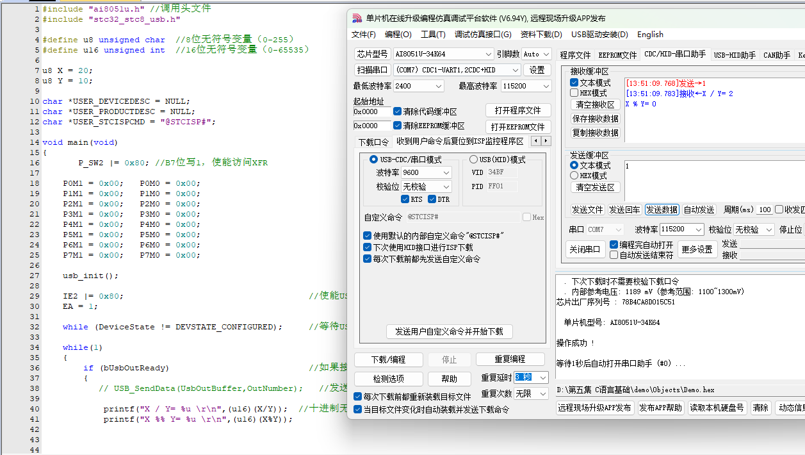Click the 芯片型号 button

[x=372, y=54]
